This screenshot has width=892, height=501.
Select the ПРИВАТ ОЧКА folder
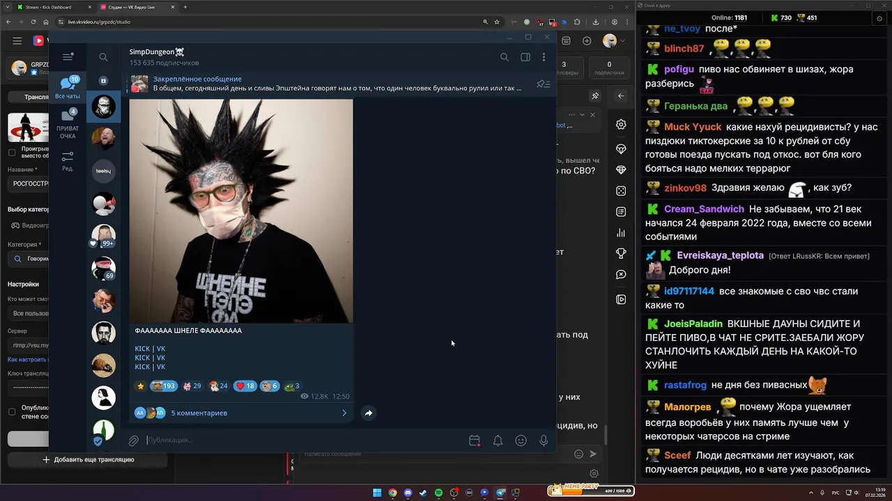pyautogui.click(x=68, y=123)
